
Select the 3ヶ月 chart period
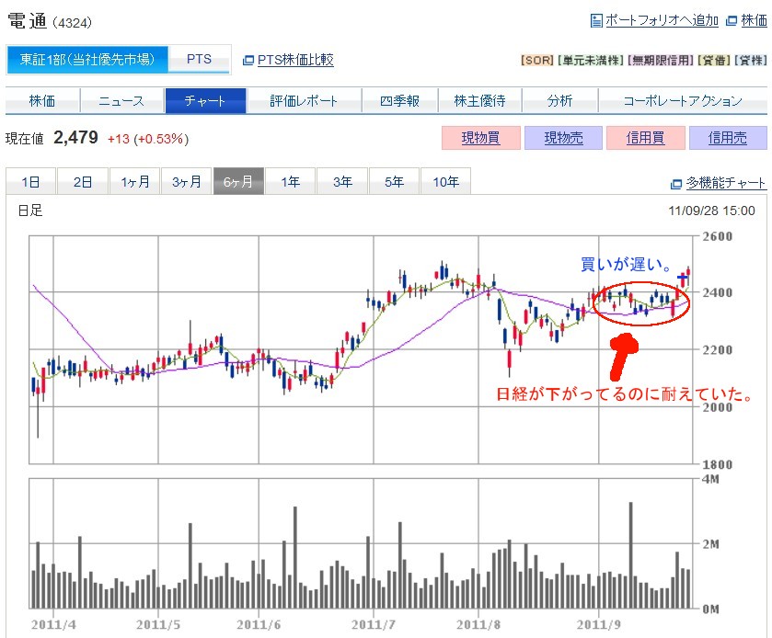click(x=187, y=181)
